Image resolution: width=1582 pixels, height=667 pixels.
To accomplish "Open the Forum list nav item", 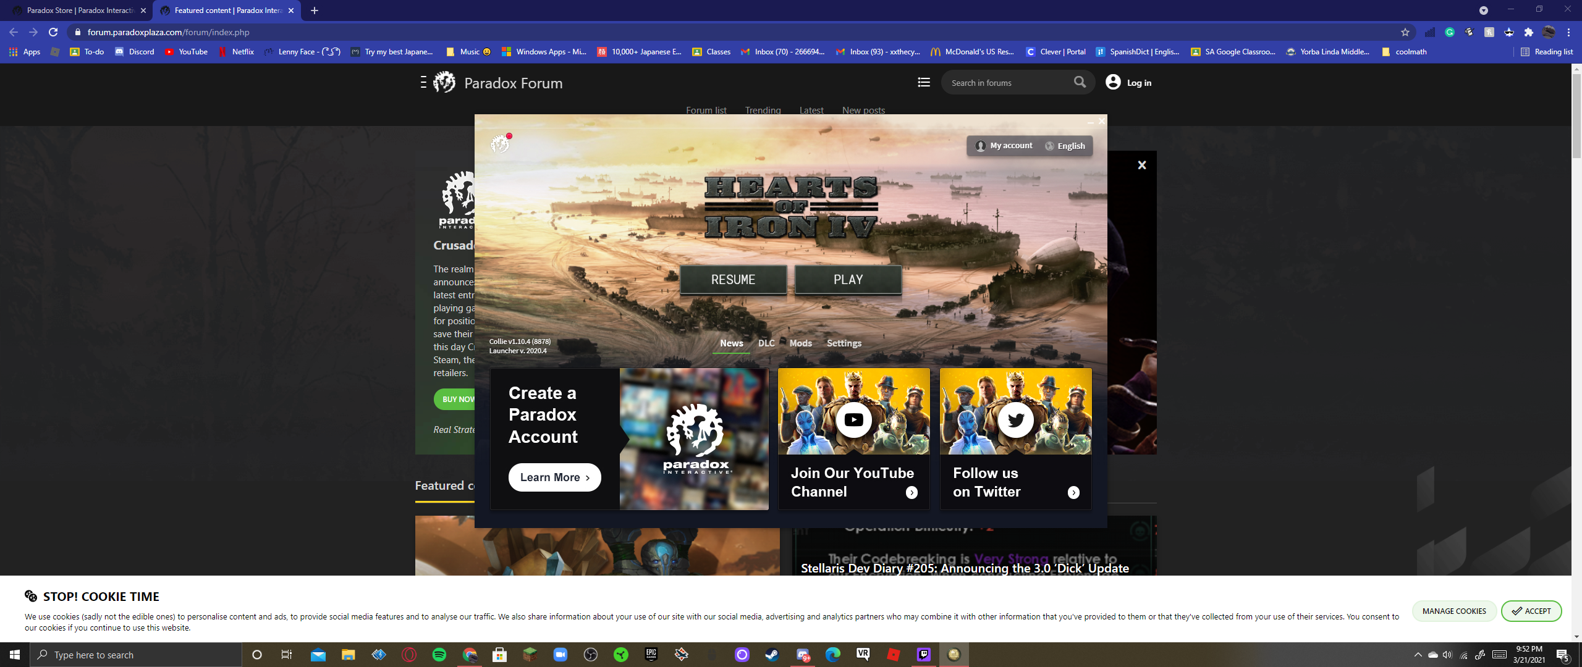I will coord(706,110).
